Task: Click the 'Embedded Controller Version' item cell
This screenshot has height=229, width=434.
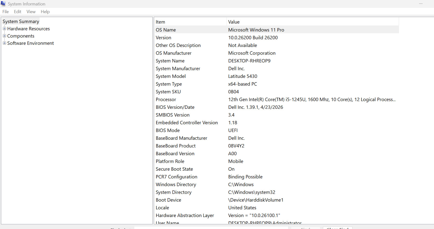Action: 187,123
